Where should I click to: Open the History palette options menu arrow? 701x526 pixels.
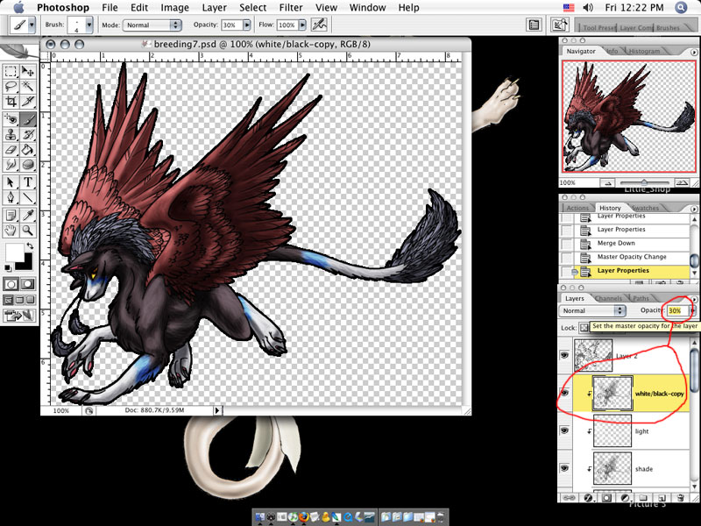click(x=693, y=209)
